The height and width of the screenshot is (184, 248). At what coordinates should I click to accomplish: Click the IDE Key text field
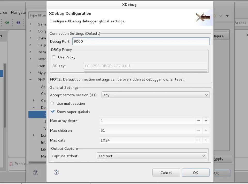tap(145, 66)
